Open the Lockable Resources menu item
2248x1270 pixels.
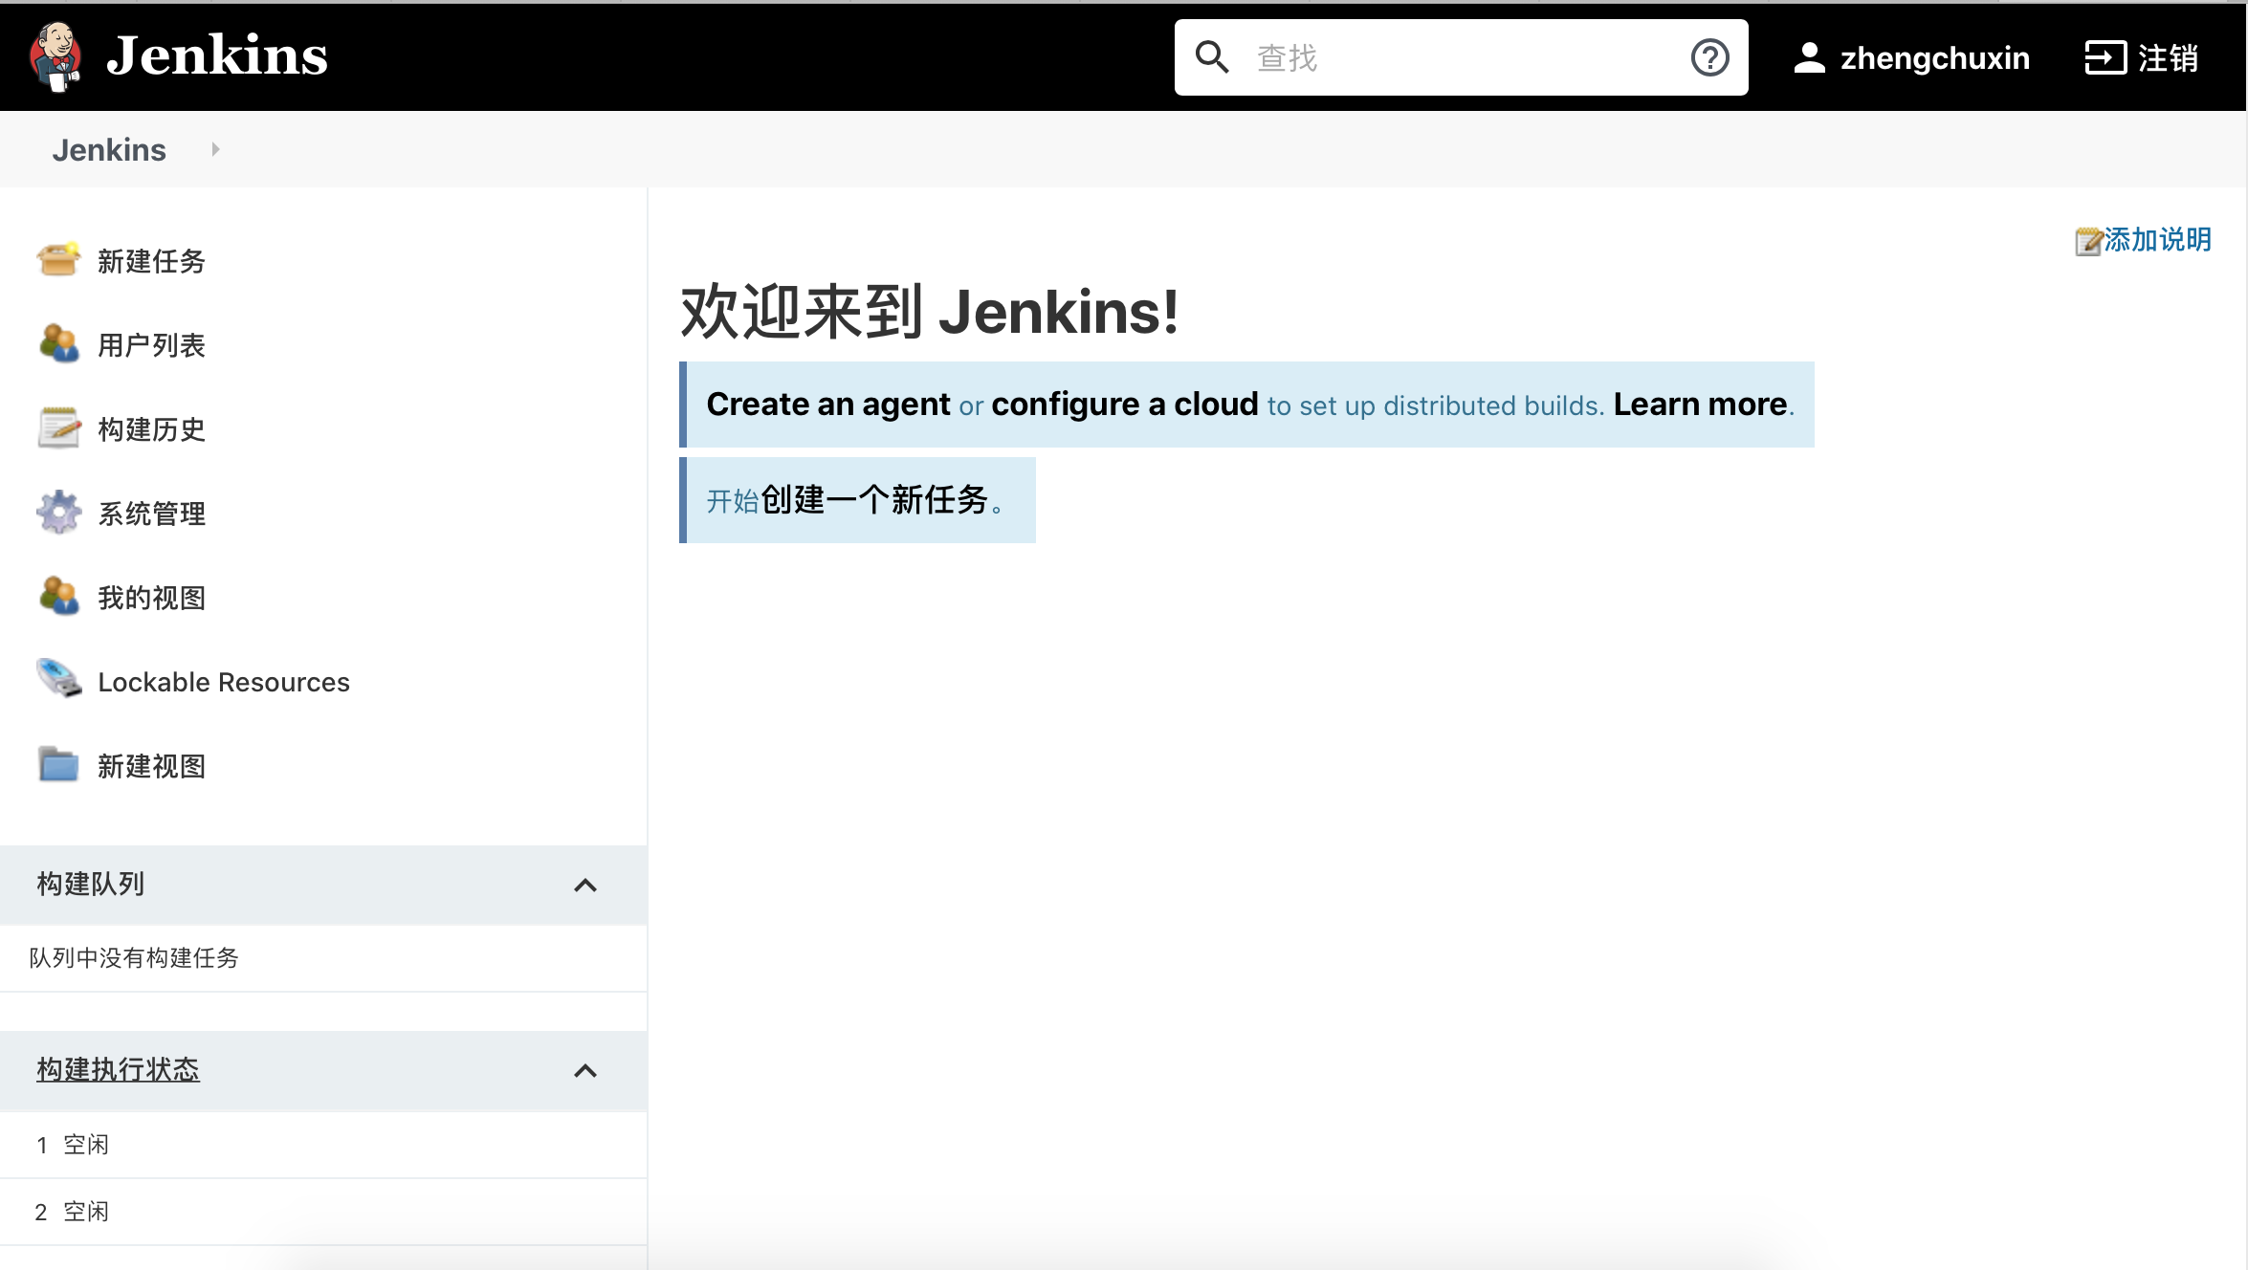(x=224, y=682)
